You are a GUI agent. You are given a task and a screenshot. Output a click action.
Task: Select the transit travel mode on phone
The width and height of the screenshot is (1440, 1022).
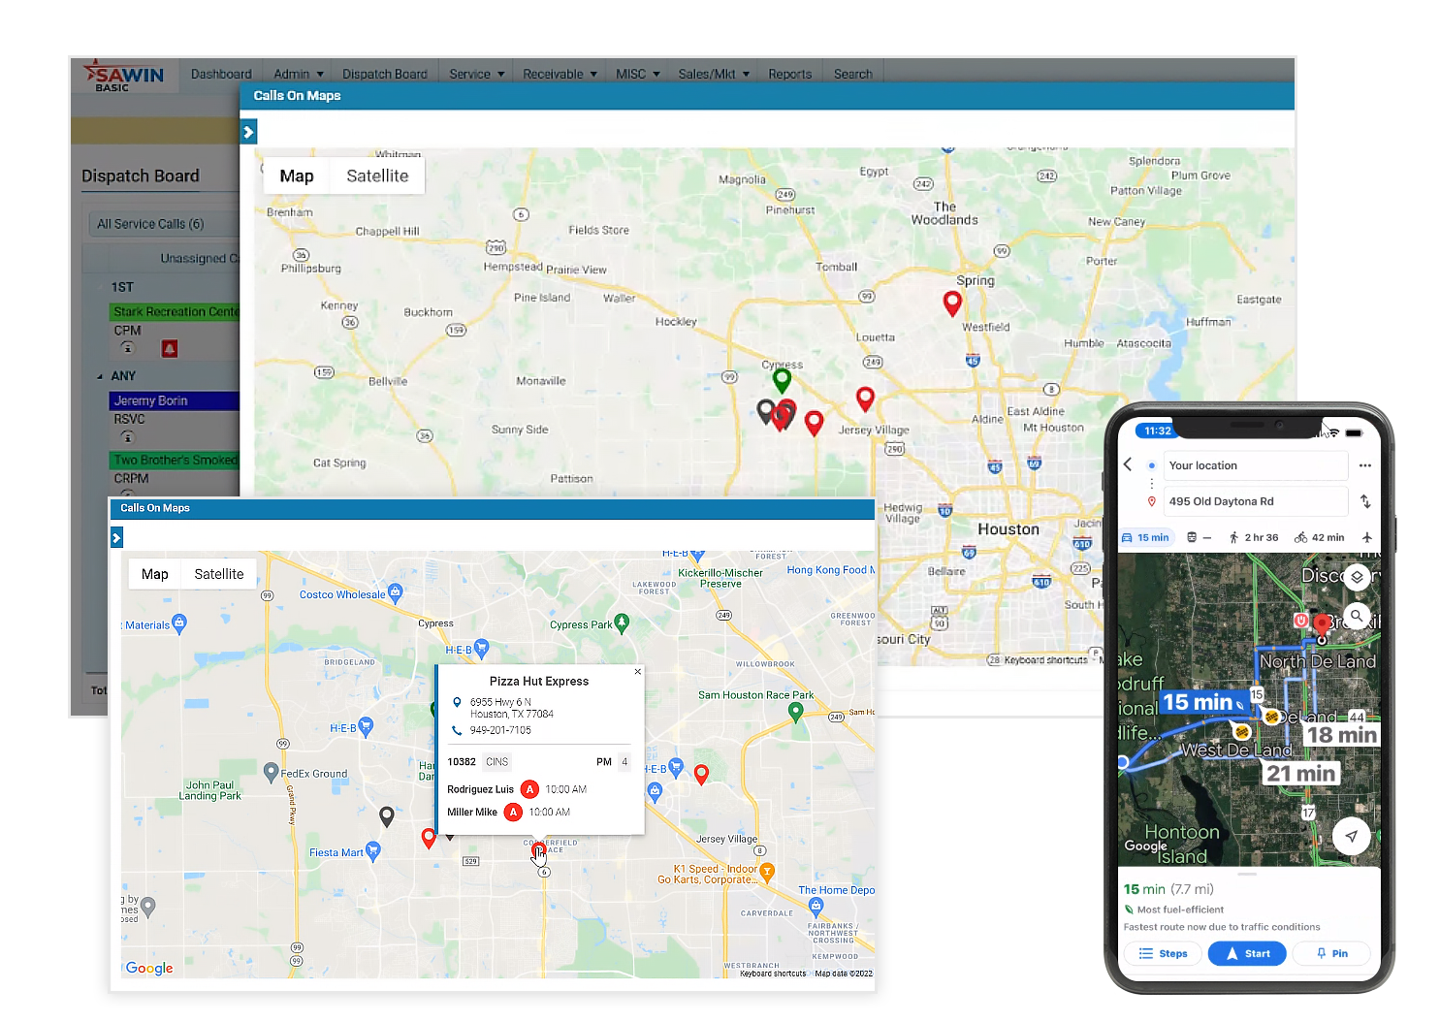(1200, 537)
